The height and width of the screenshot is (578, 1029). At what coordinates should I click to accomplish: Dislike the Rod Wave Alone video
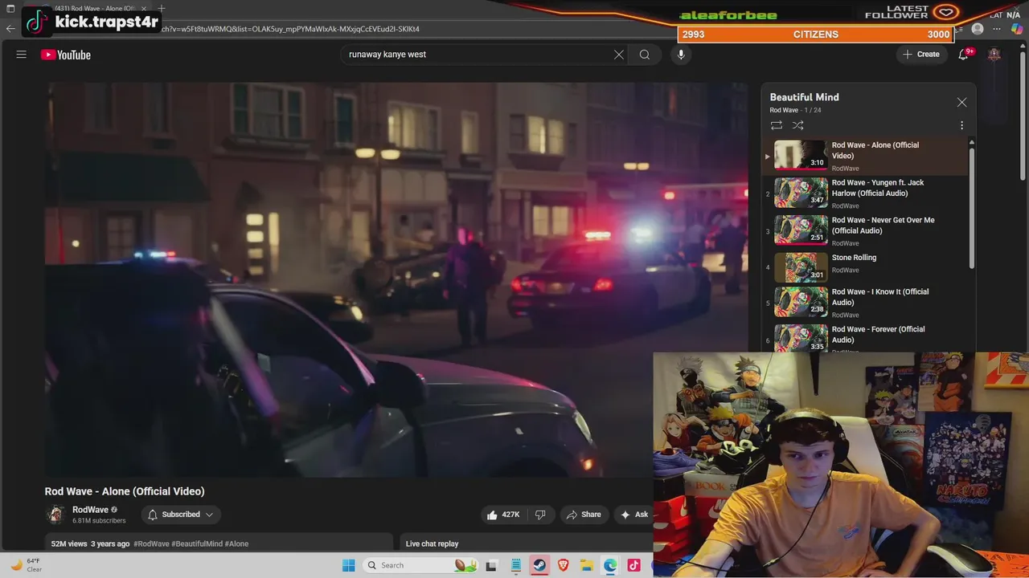(x=540, y=515)
